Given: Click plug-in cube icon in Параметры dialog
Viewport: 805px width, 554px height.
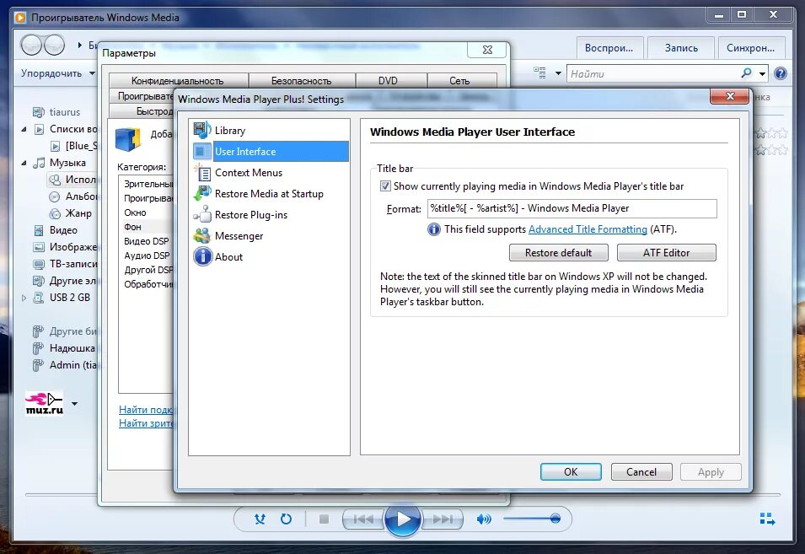Looking at the screenshot, I should [128, 138].
